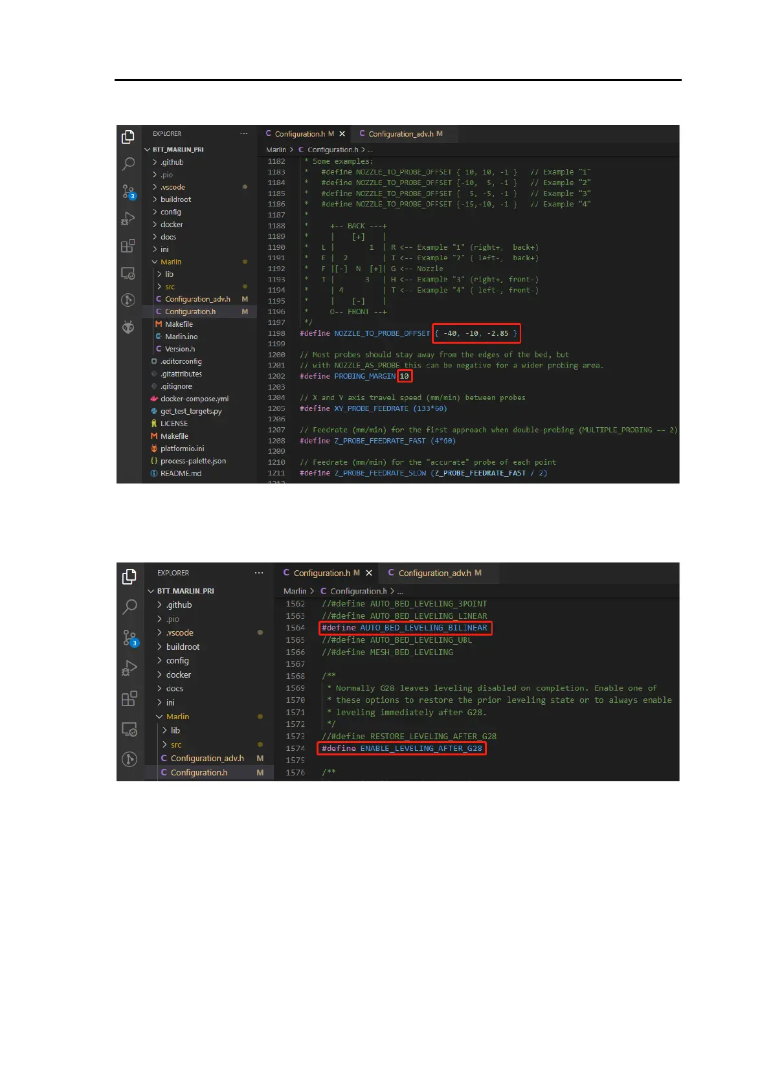Image resolution: width=771 pixels, height=1090 pixels.
Task: Open Search icon in the upper screenshot's activity bar
Action: 128,164
